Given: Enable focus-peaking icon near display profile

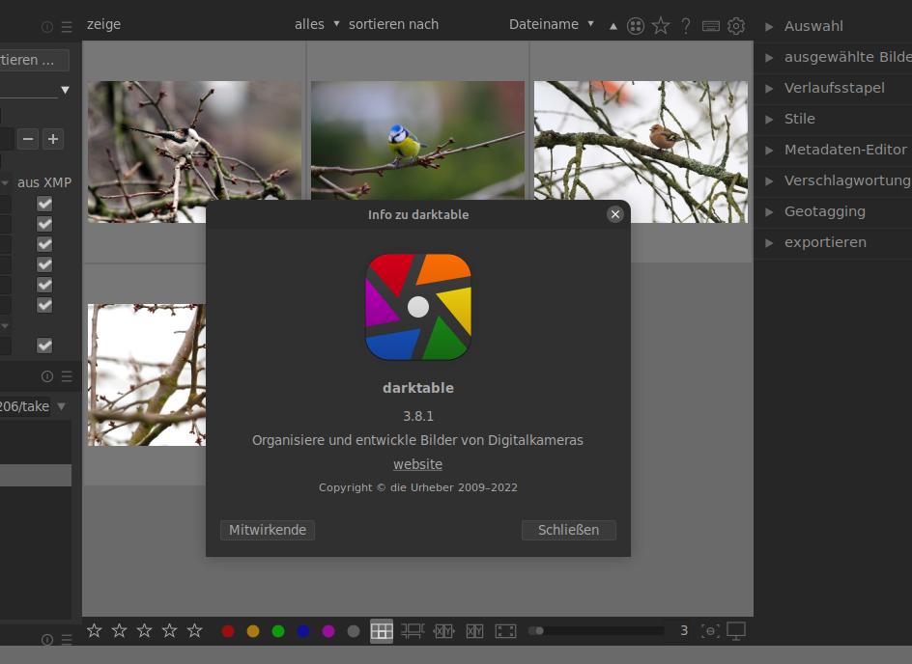Looking at the screenshot, I should [712, 630].
